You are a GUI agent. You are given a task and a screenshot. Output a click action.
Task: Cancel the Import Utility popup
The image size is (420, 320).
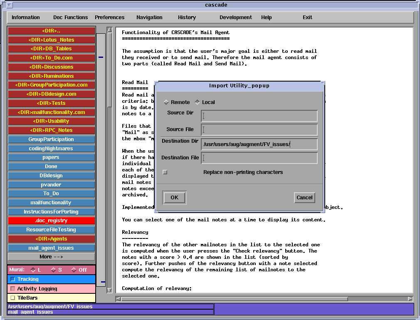[x=304, y=198]
